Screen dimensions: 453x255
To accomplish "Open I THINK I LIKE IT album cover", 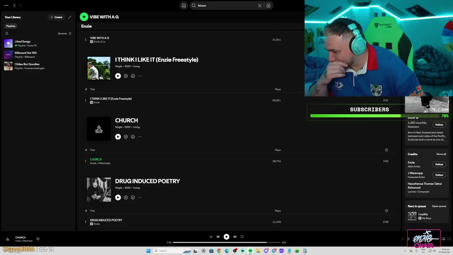I will click(x=99, y=68).
